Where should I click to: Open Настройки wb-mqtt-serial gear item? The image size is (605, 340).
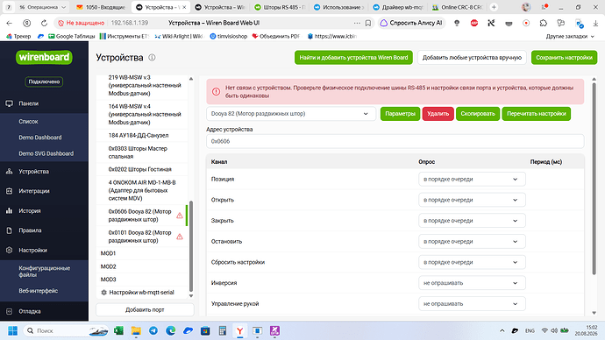142,292
